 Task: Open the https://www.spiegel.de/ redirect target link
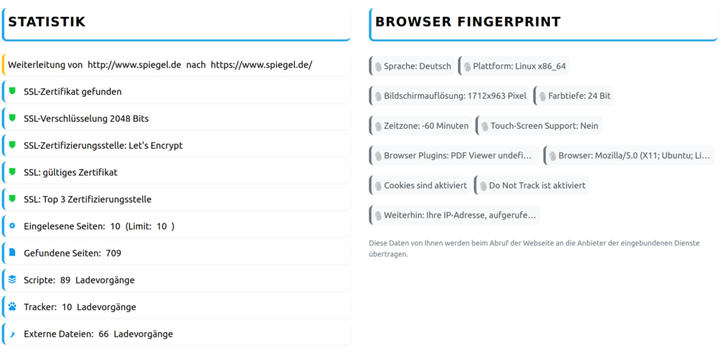pyautogui.click(x=261, y=65)
